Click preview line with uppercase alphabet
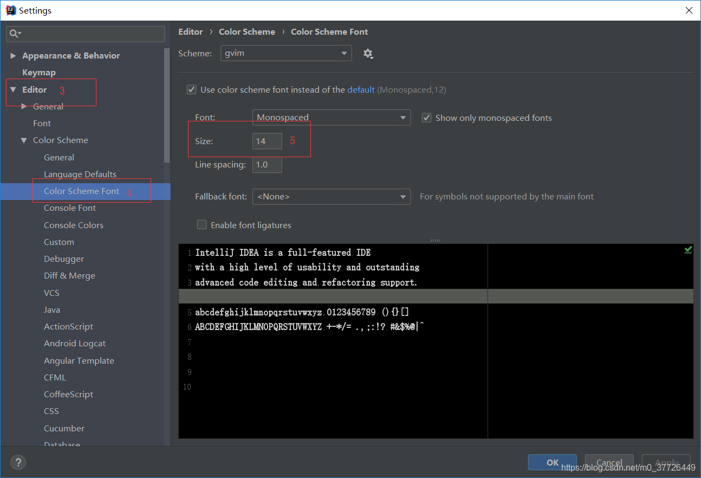 [x=309, y=327]
